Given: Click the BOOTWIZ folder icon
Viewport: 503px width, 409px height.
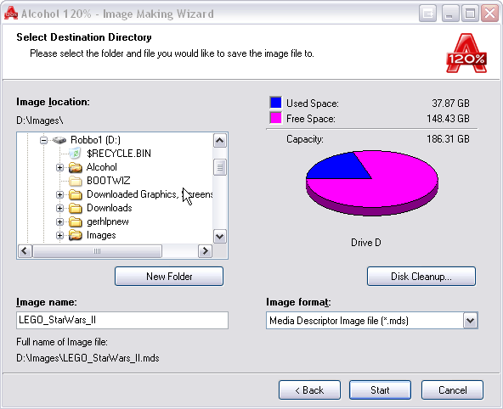Looking at the screenshot, I should click(x=76, y=181).
